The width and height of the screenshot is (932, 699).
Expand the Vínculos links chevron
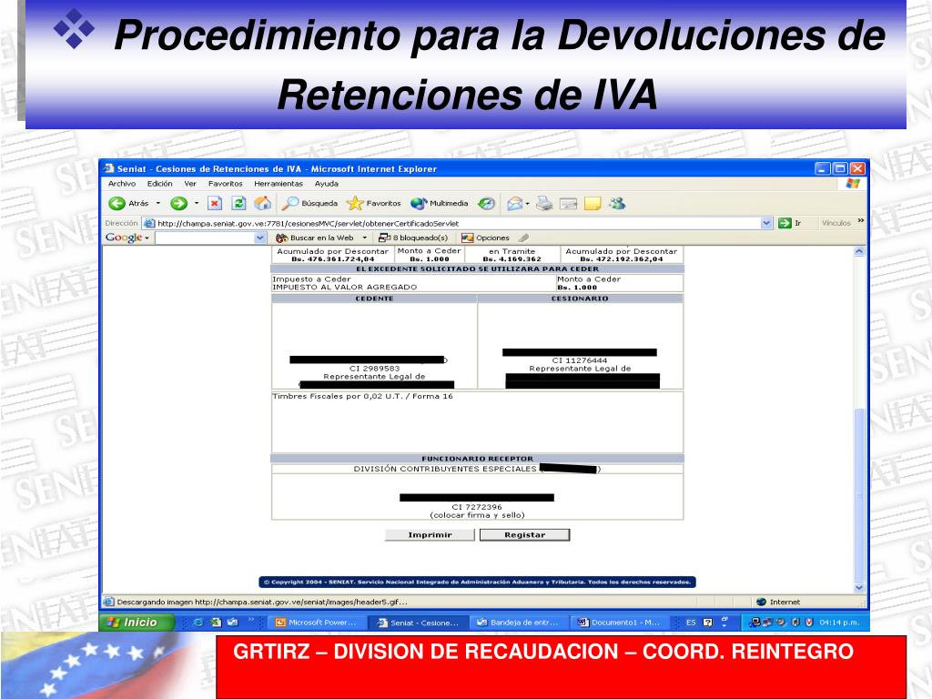coord(861,221)
